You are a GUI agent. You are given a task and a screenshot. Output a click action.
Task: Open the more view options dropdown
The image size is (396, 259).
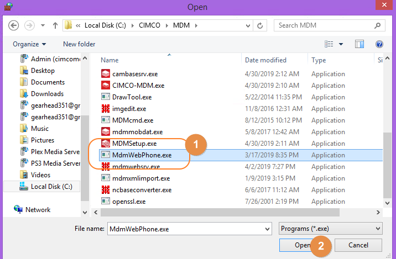[341, 44]
